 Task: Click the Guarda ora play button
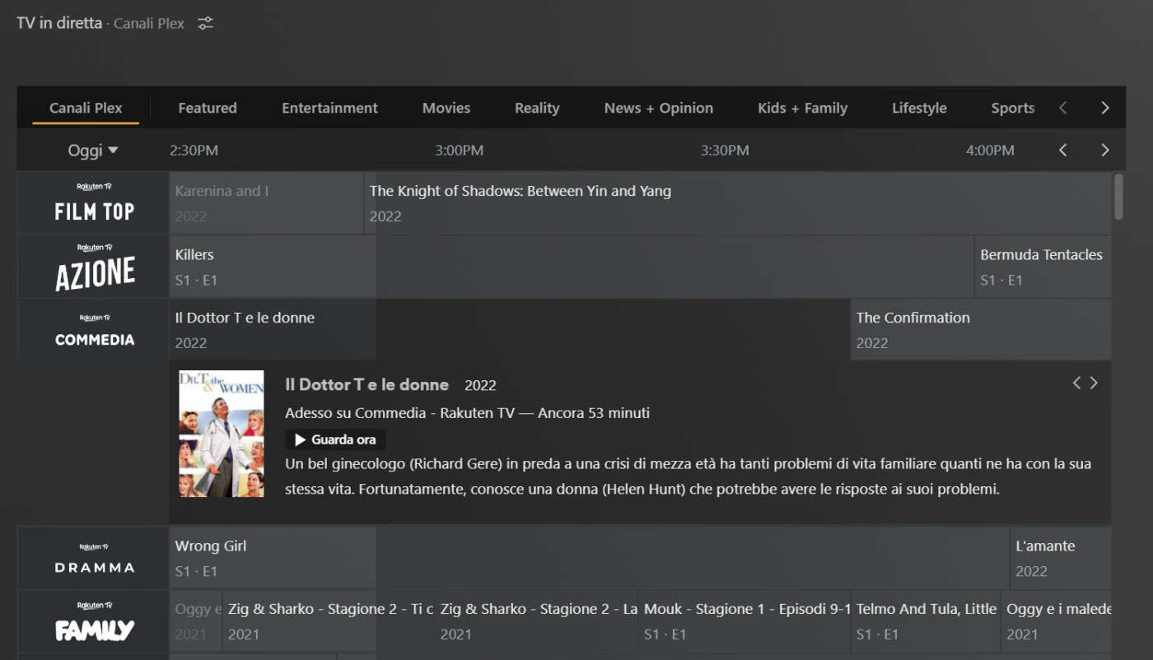point(335,439)
